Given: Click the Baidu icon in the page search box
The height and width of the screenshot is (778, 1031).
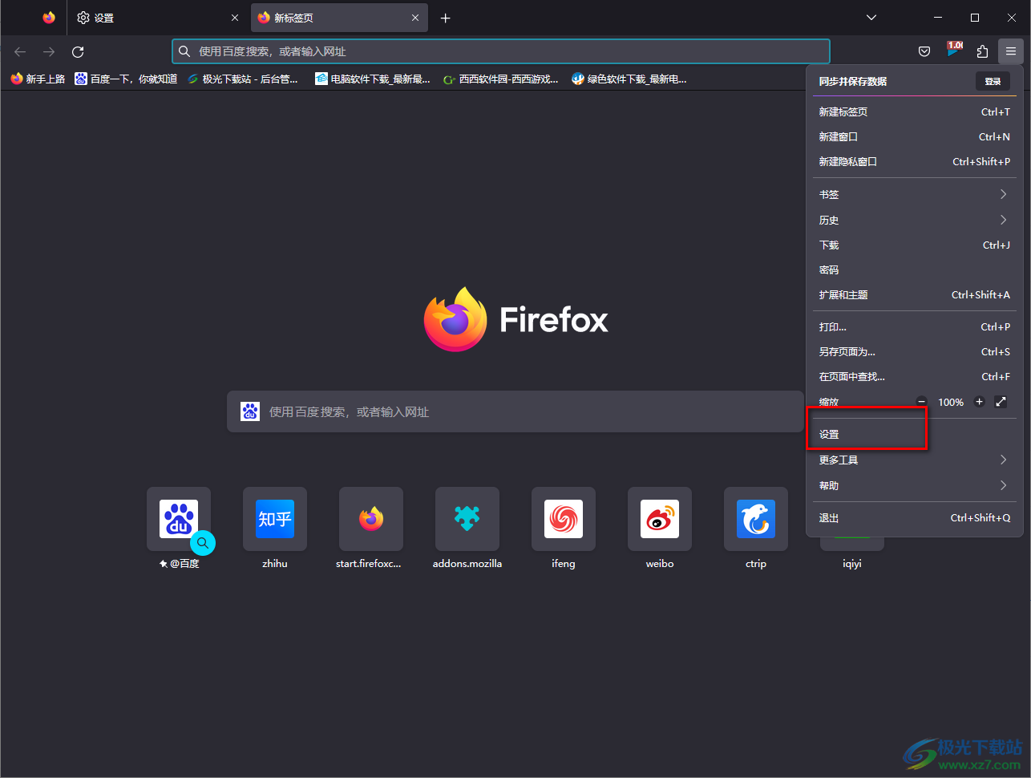Looking at the screenshot, I should (x=250, y=411).
